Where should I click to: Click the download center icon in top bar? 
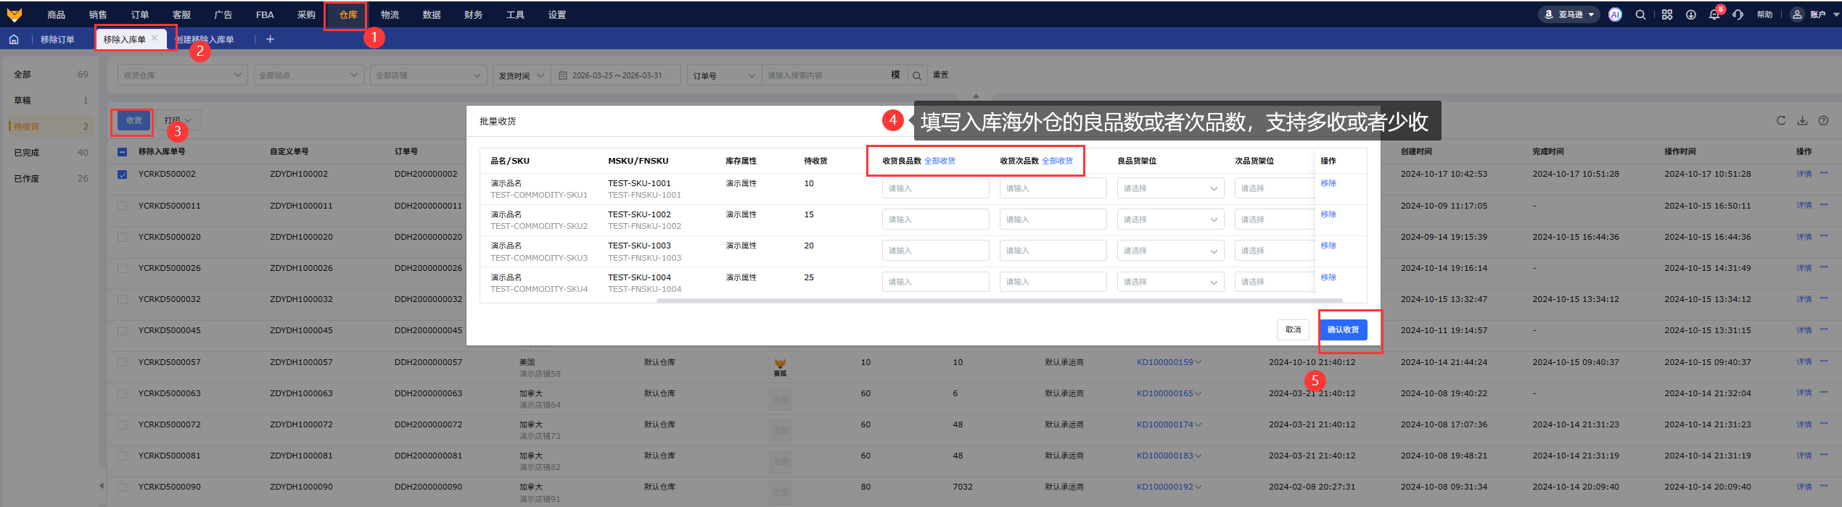1690,15
